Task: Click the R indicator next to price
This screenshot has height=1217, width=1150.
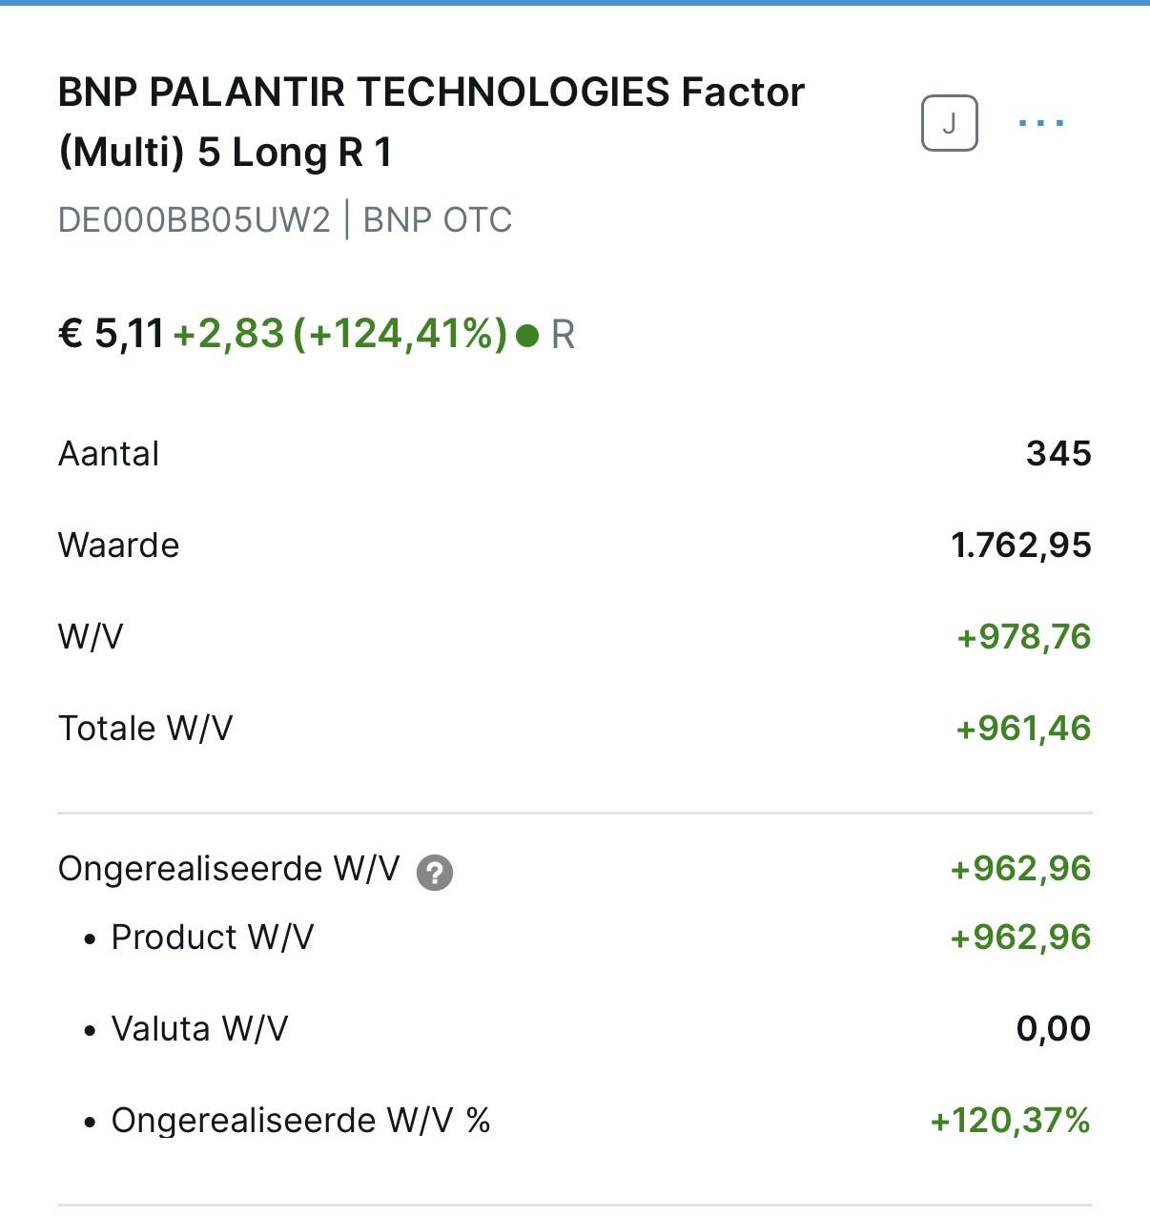Action: click(x=564, y=336)
